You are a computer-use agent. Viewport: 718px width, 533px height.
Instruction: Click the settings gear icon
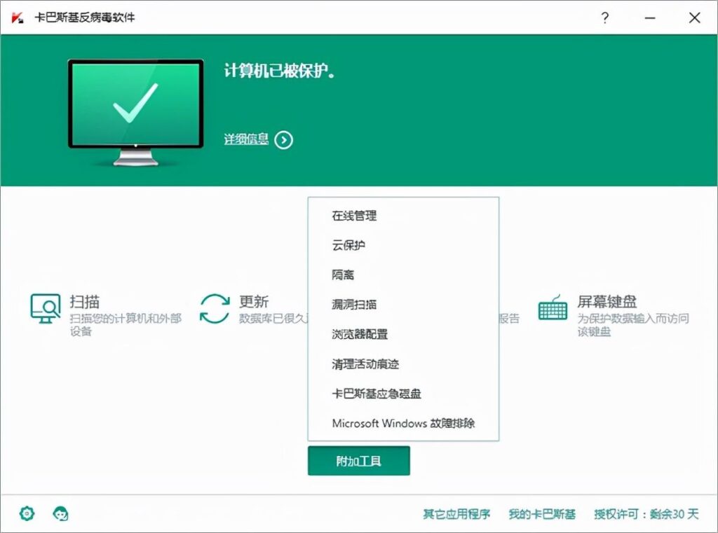click(x=26, y=513)
